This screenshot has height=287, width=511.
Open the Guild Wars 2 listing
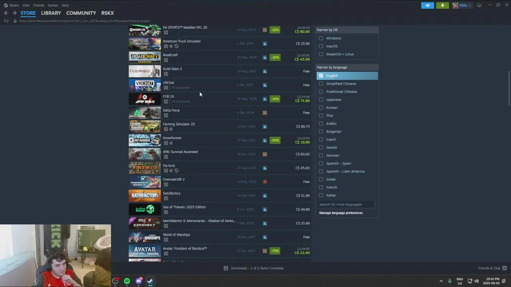pyautogui.click(x=220, y=71)
